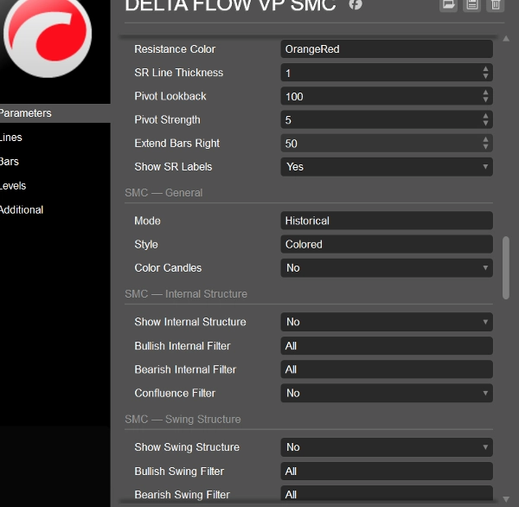
Task: Click the Bullish Internal Filter field
Action: [387, 346]
